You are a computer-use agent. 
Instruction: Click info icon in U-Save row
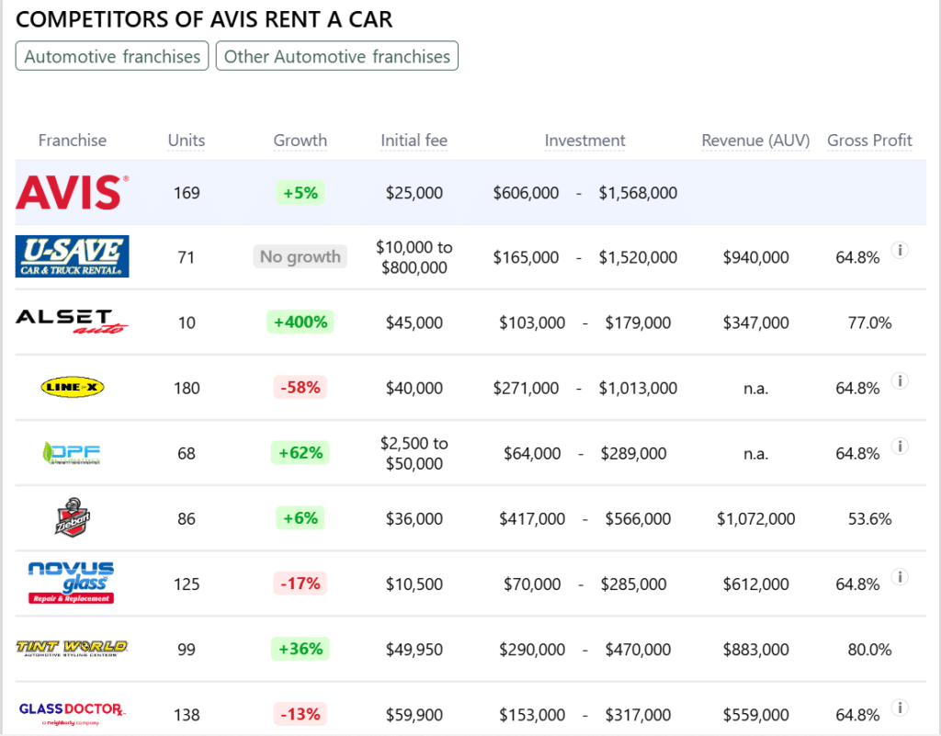[x=900, y=250]
